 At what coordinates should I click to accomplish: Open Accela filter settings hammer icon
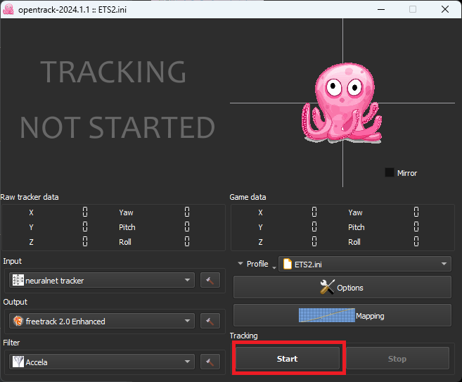[x=210, y=362]
